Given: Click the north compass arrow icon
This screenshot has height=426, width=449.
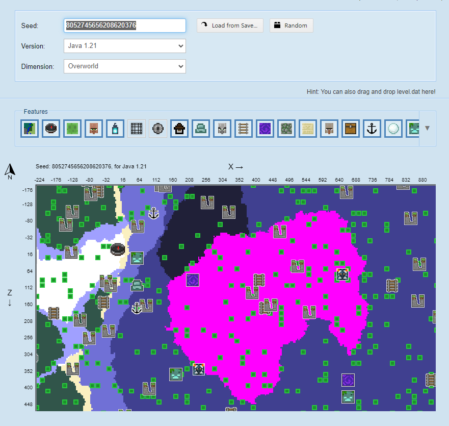Looking at the screenshot, I should click(10, 171).
